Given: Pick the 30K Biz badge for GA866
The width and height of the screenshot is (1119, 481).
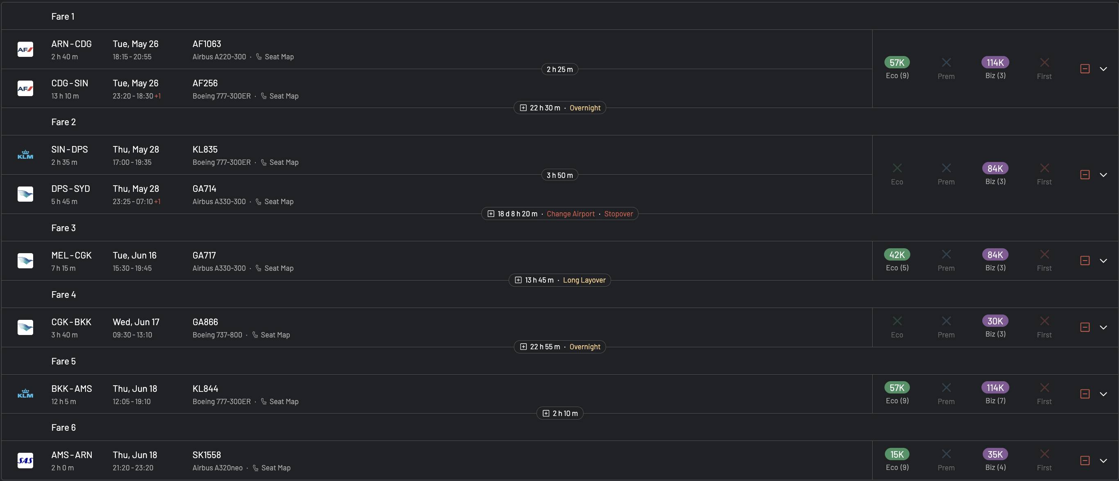Looking at the screenshot, I should point(995,321).
